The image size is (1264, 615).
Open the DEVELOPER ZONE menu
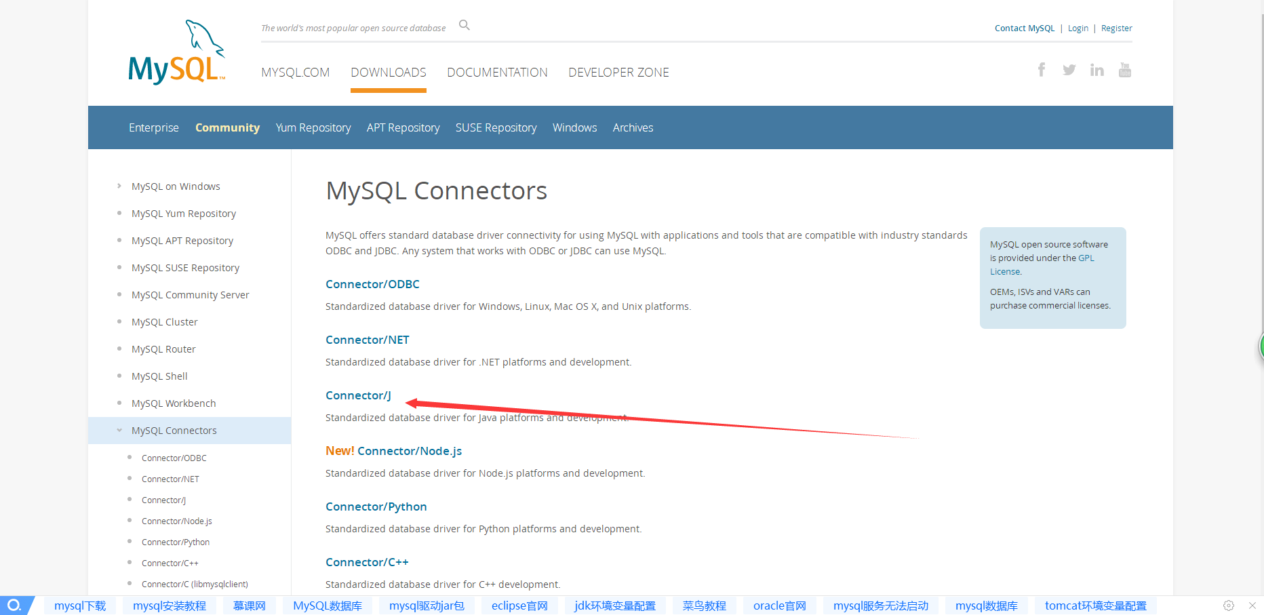click(618, 72)
